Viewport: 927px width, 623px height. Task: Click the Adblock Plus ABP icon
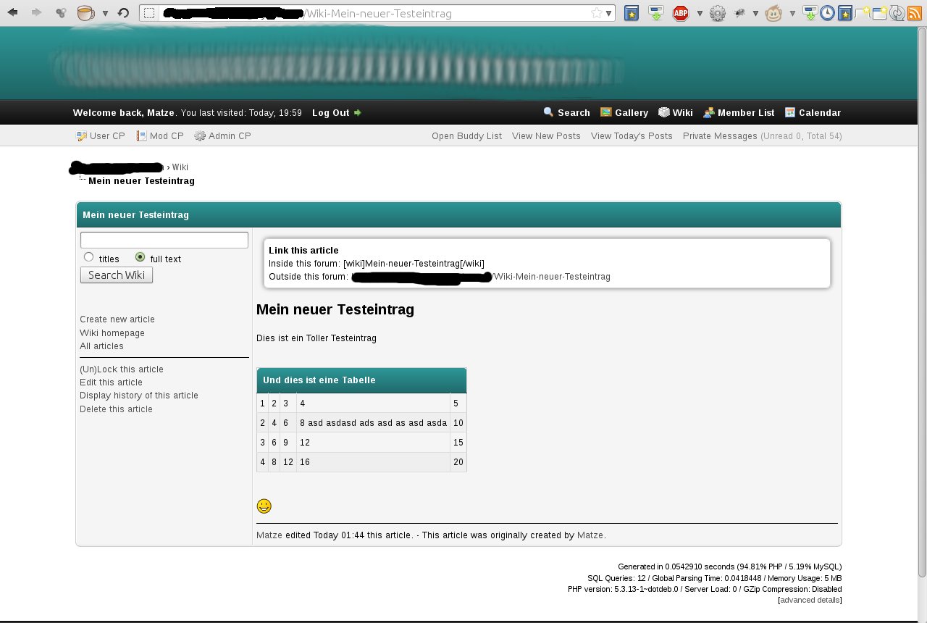pyautogui.click(x=680, y=12)
